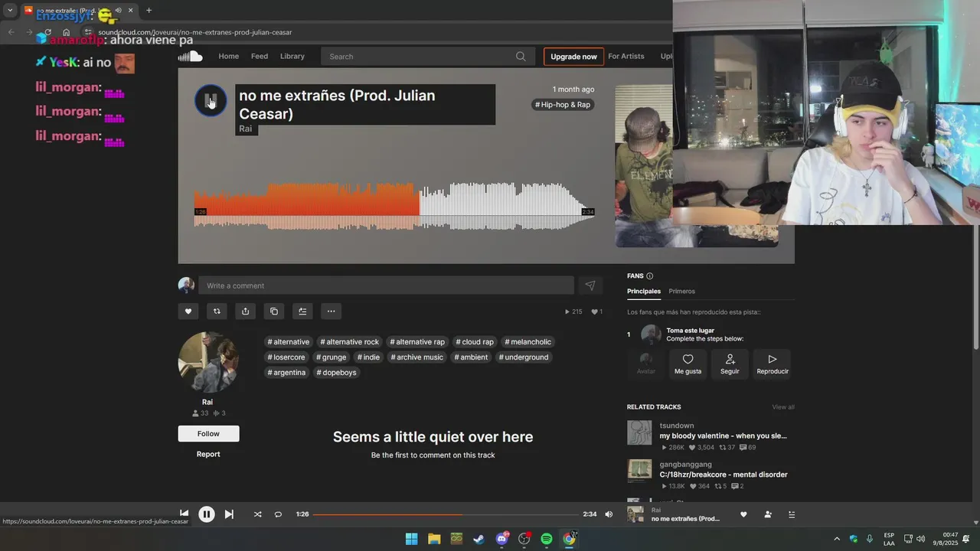Seek on the bottom progress bar
The width and height of the screenshot is (980, 551).
446,514
